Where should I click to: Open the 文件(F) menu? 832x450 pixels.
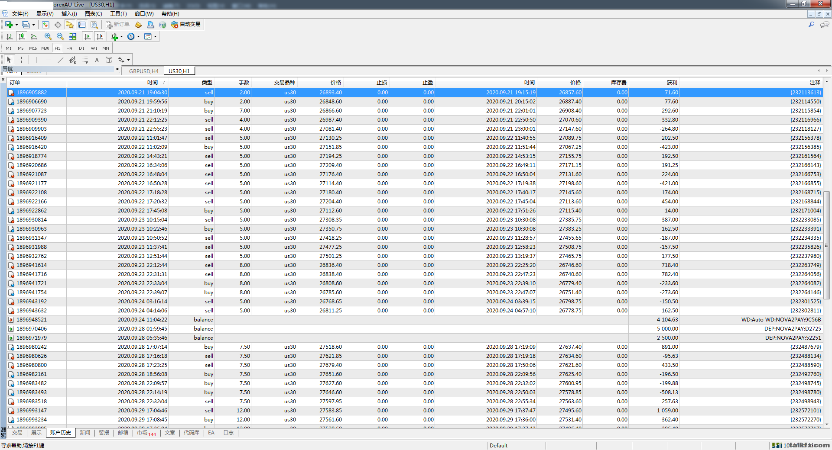[x=20, y=14]
